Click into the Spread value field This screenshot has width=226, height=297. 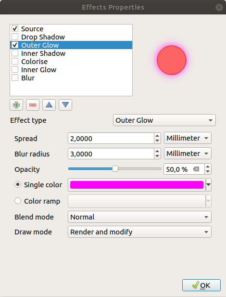[111, 138]
